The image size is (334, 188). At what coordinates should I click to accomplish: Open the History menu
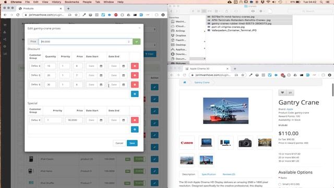[x=56, y=2]
